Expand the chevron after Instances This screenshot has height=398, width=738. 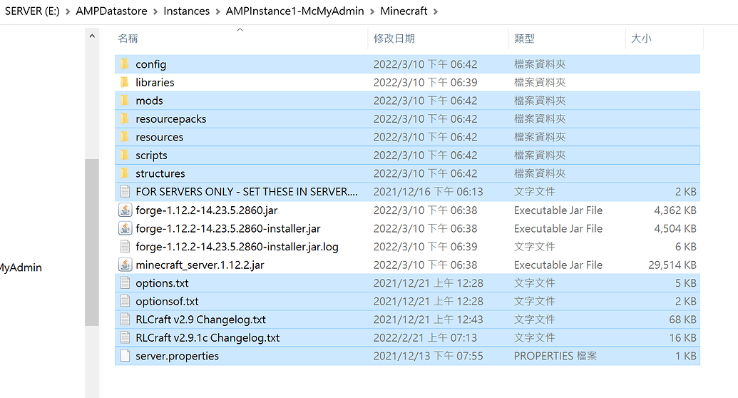point(218,11)
